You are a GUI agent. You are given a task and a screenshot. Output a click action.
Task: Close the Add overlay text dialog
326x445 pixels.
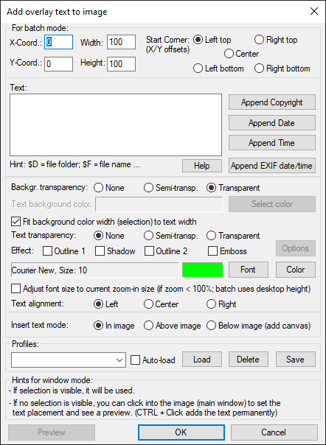click(x=314, y=11)
